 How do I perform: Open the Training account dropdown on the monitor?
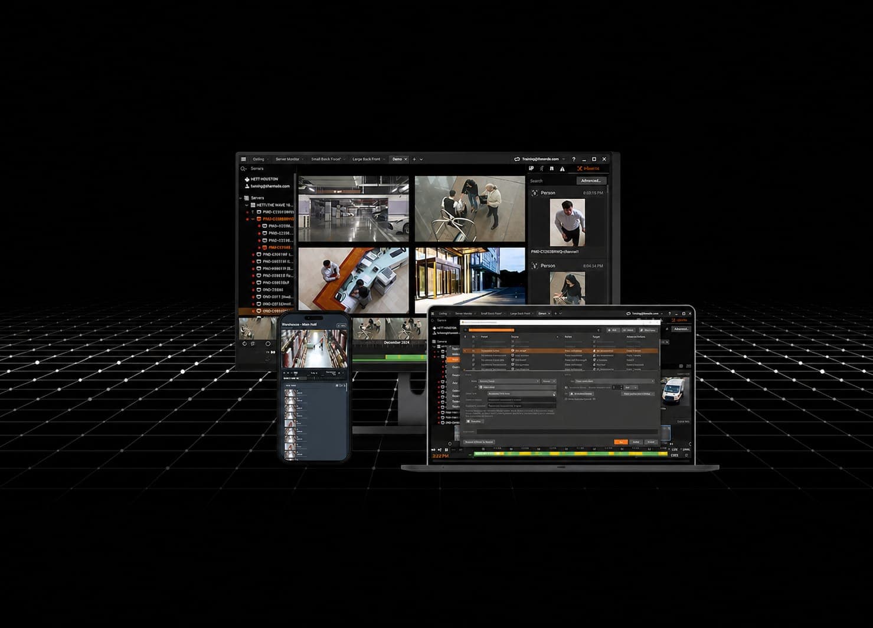point(543,159)
